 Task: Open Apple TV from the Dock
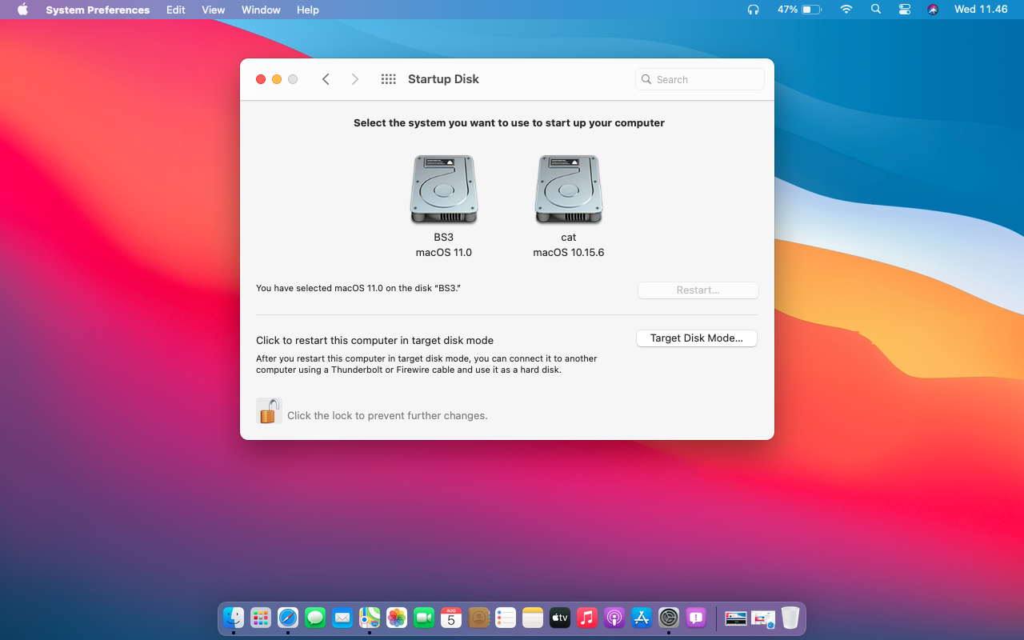(560, 618)
